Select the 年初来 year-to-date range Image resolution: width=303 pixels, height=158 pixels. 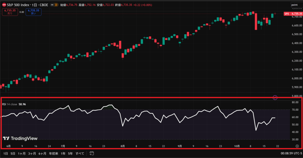tap(53, 154)
